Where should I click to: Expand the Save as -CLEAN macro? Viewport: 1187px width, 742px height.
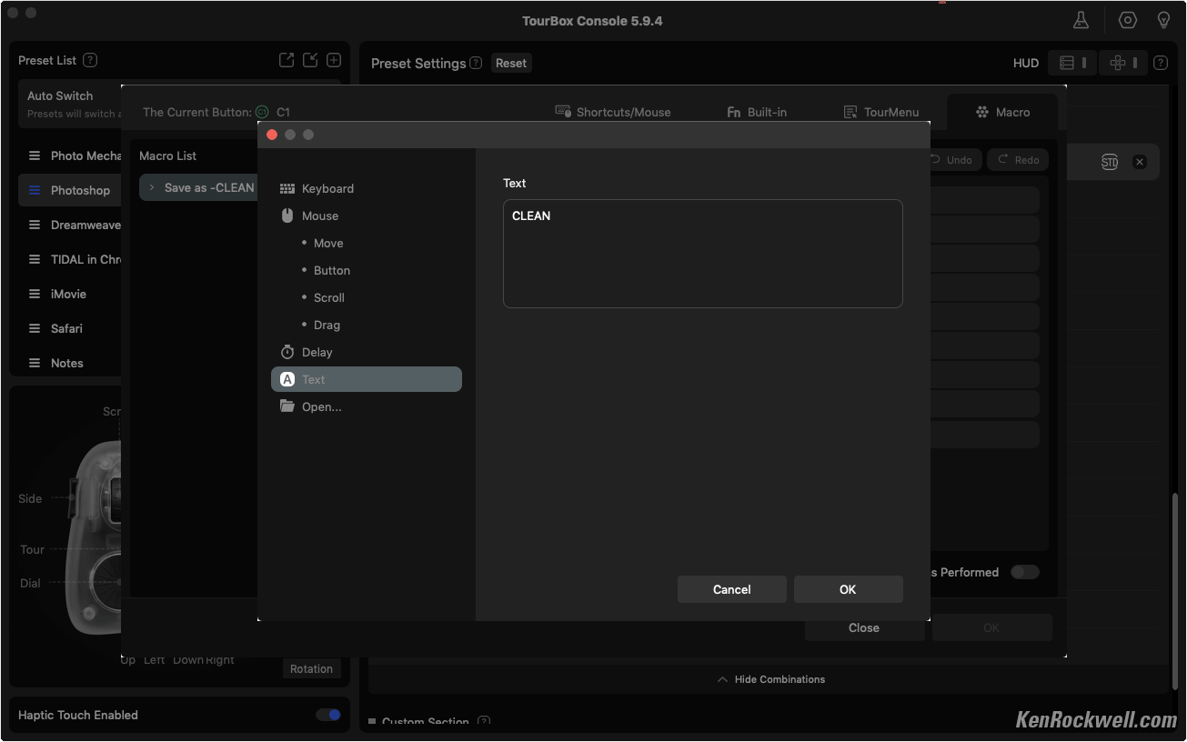point(152,187)
